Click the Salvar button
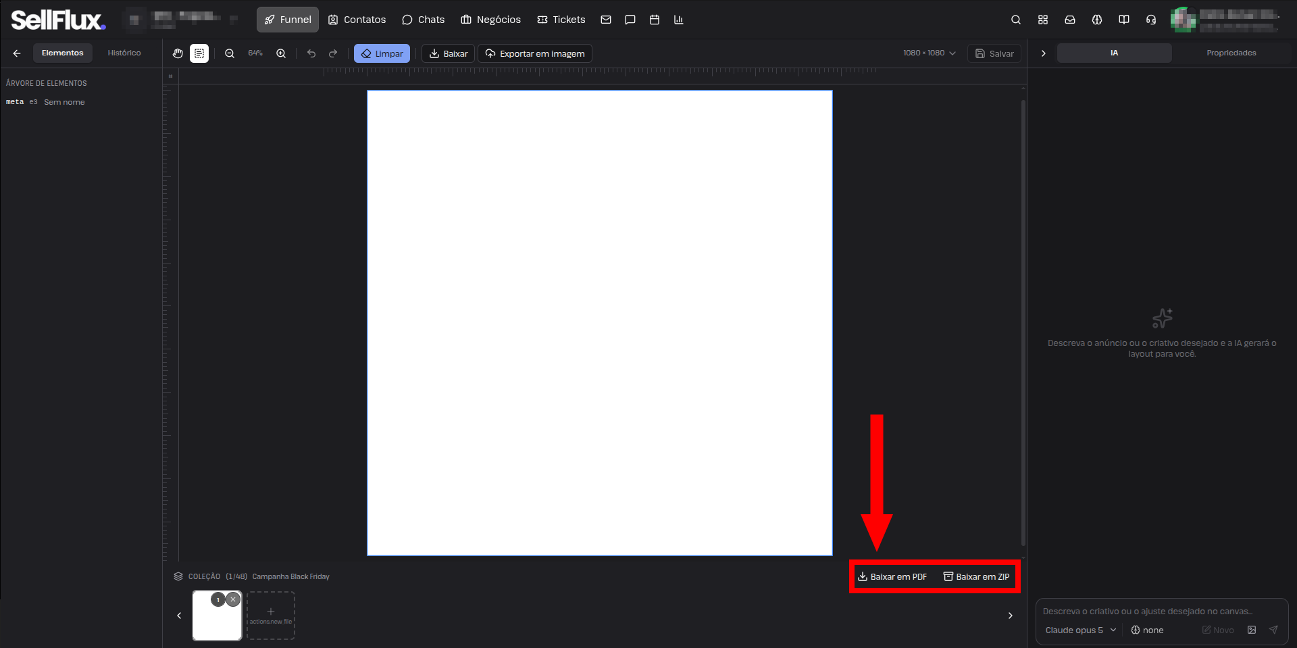Screen dimensions: 1297x648 click(x=994, y=53)
